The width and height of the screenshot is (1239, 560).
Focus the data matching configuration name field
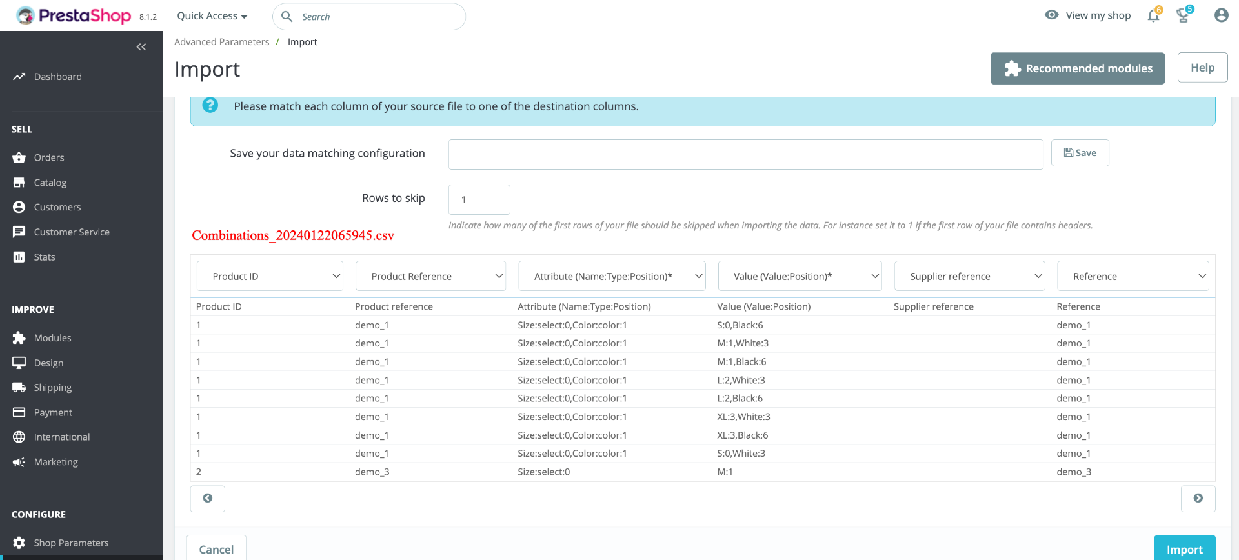pyautogui.click(x=746, y=155)
